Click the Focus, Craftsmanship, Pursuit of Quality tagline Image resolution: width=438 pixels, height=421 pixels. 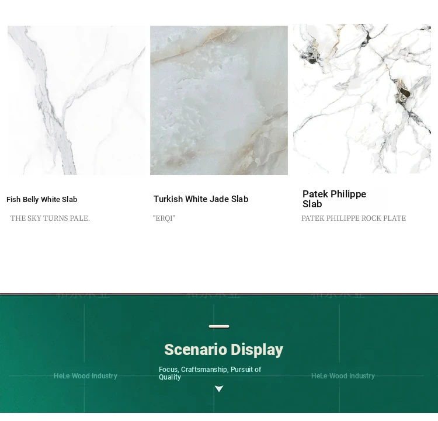pyautogui.click(x=210, y=373)
